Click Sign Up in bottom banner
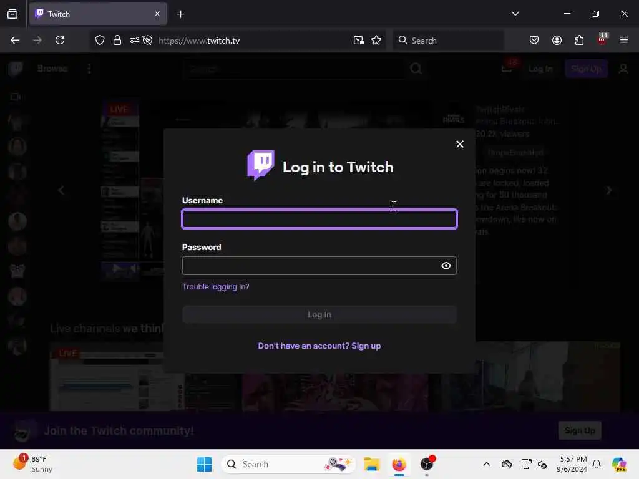Viewport: 639px width, 479px height. click(x=580, y=430)
